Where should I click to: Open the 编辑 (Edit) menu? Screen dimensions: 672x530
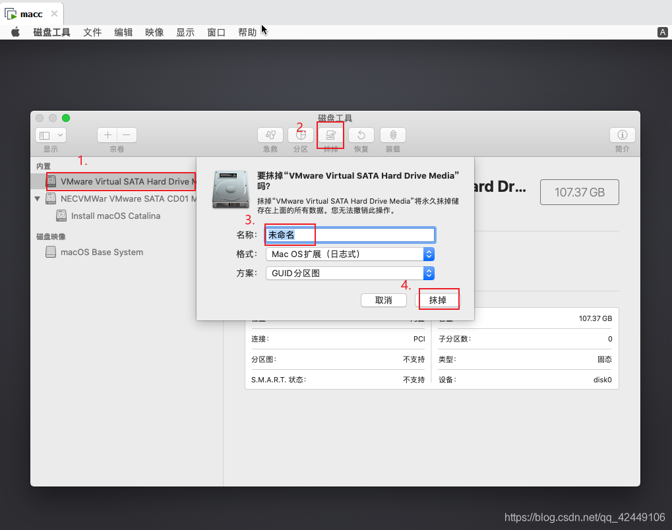click(x=123, y=32)
